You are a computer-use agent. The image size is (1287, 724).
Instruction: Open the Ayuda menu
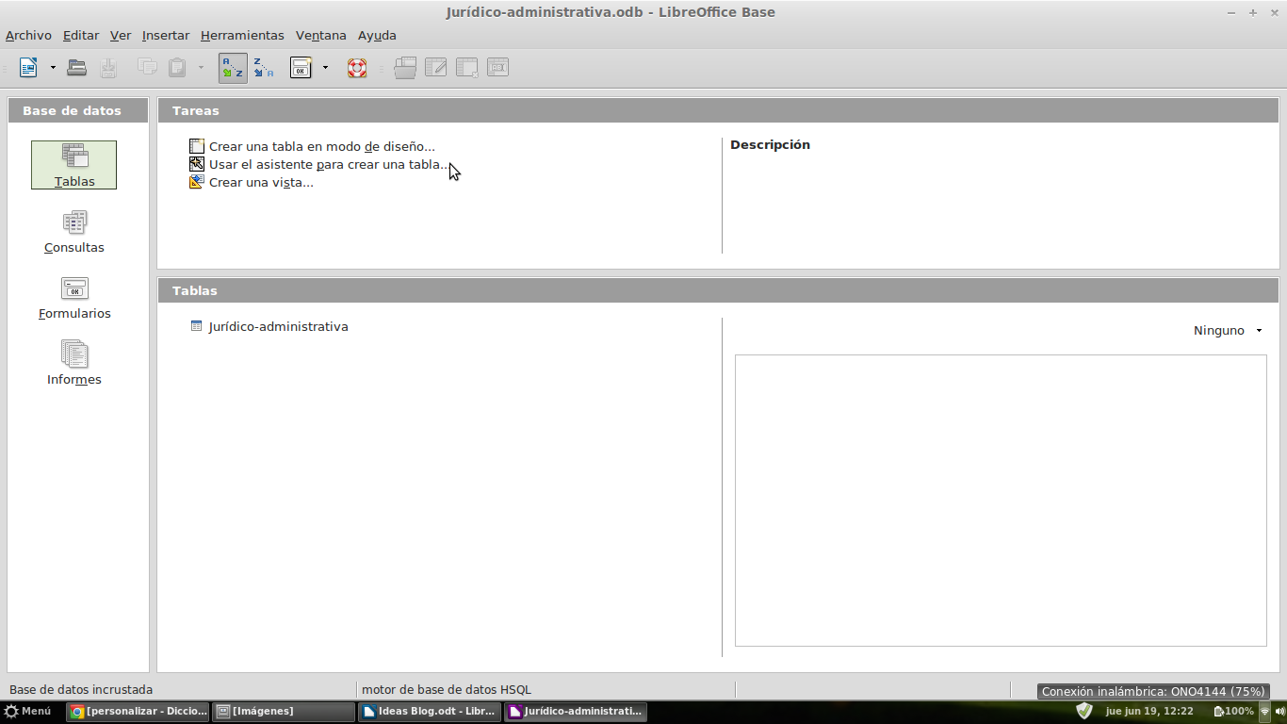point(377,35)
